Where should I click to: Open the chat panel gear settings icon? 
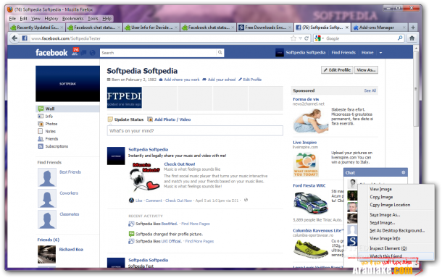[404, 172]
